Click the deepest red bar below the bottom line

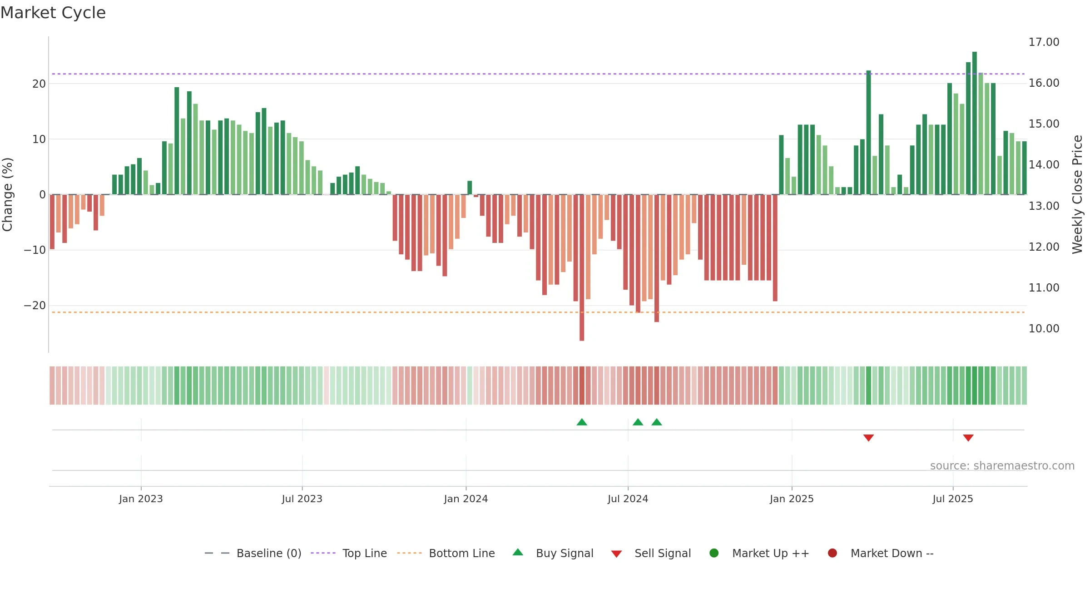pos(582,267)
